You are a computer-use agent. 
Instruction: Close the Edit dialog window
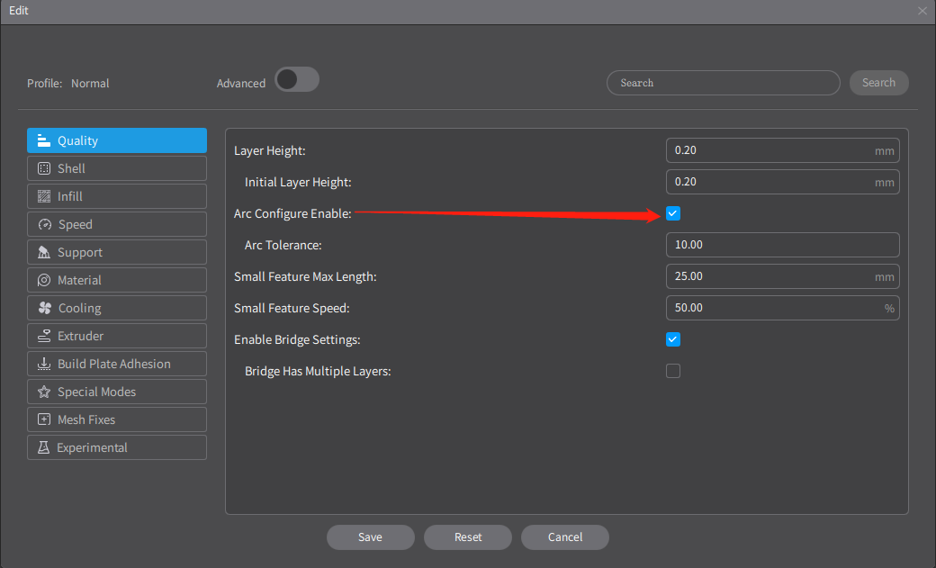[922, 11]
